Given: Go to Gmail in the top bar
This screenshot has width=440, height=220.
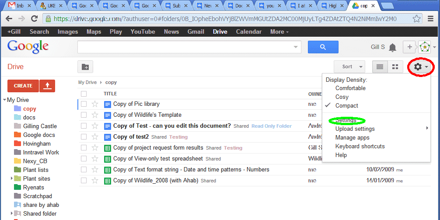Looking at the screenshot, I should click(x=196, y=31).
